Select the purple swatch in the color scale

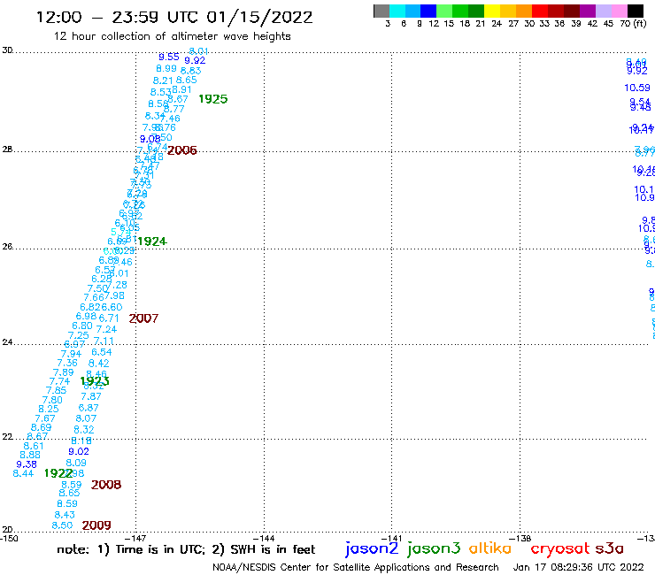pos(588,11)
